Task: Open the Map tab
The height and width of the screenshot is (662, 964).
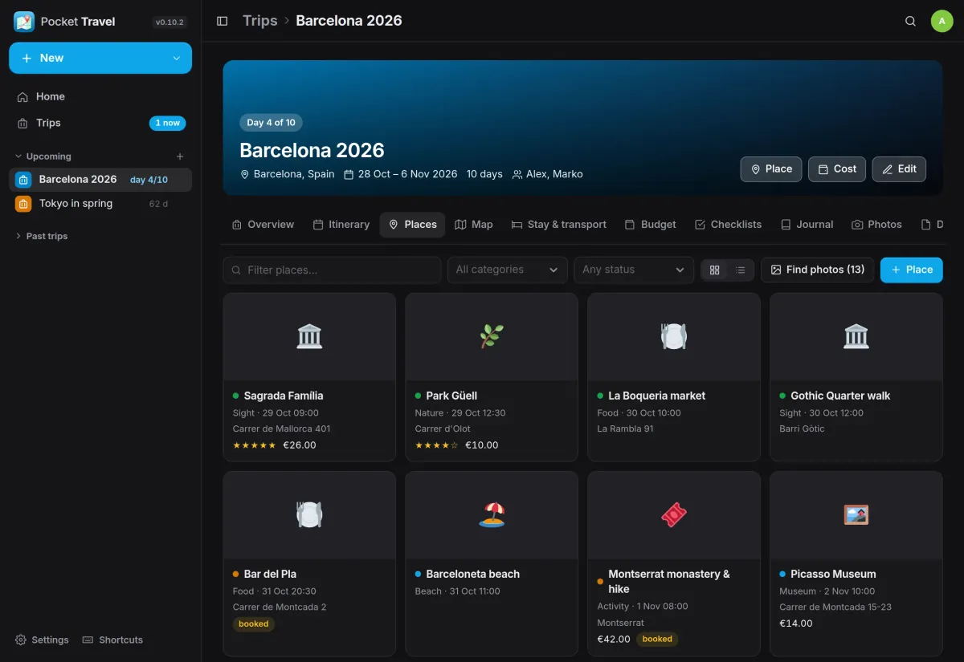Action: [474, 225]
